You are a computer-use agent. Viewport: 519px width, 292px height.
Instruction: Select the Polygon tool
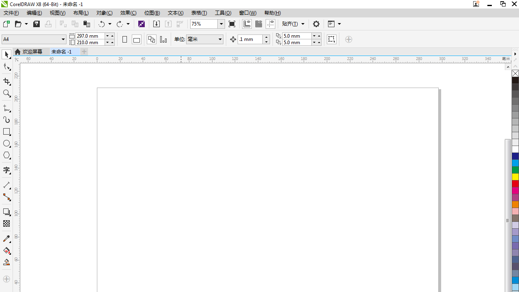[6, 155]
